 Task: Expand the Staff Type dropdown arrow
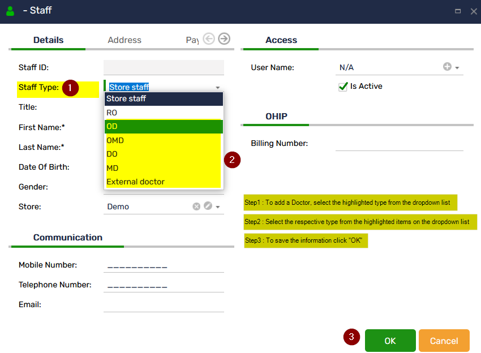tap(218, 88)
